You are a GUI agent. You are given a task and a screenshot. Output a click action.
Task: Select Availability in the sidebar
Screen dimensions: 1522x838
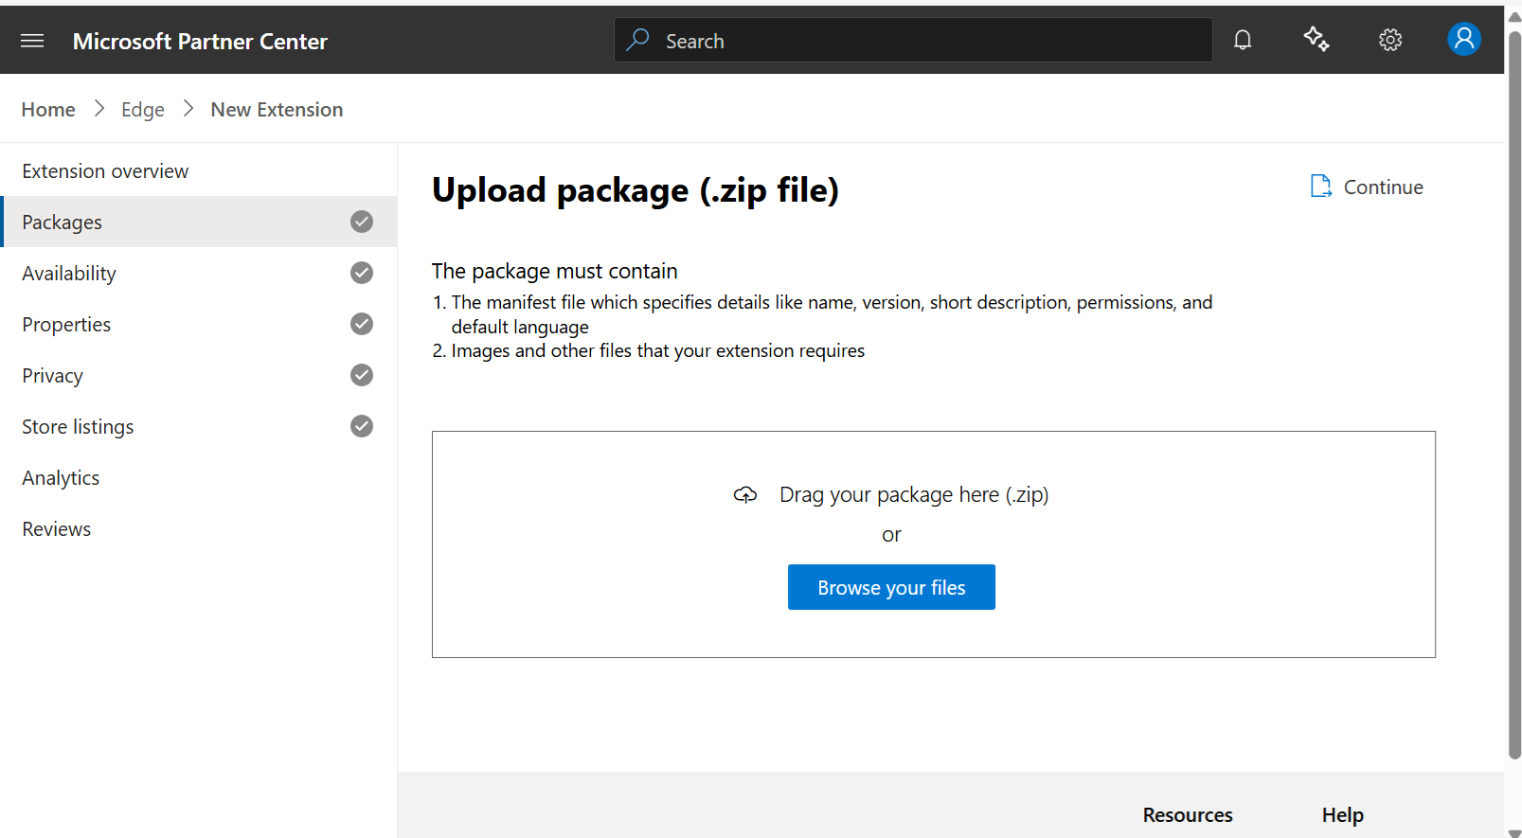199,273
